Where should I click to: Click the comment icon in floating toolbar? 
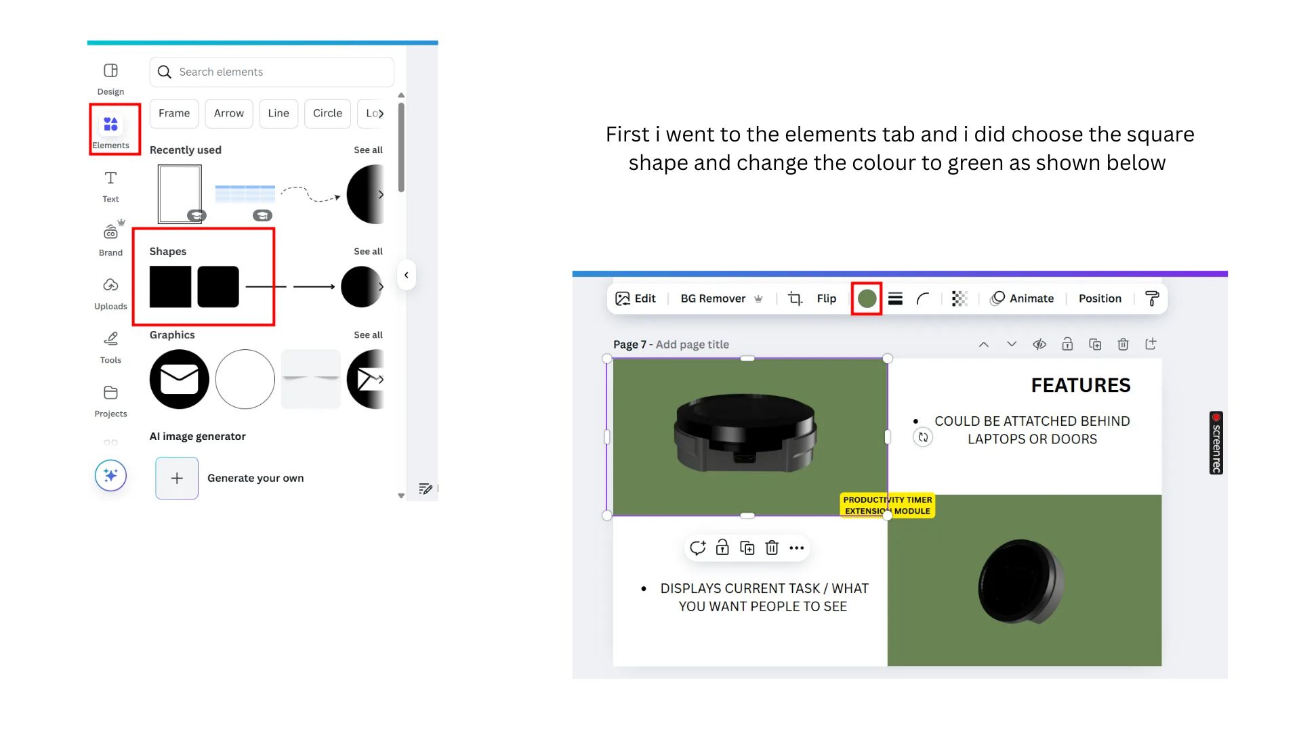(x=697, y=548)
